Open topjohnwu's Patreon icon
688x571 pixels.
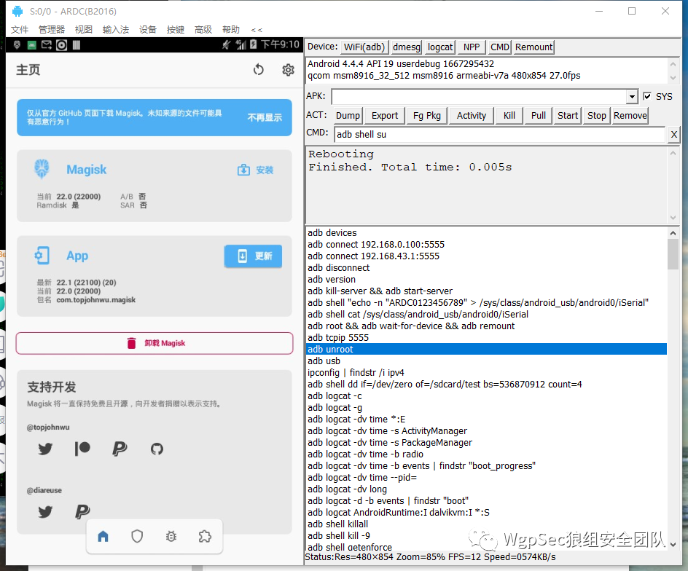(x=82, y=449)
